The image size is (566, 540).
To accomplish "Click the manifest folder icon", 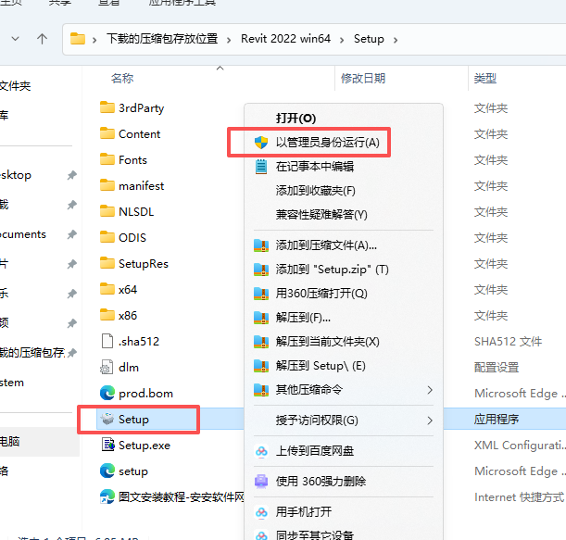I will (x=107, y=185).
